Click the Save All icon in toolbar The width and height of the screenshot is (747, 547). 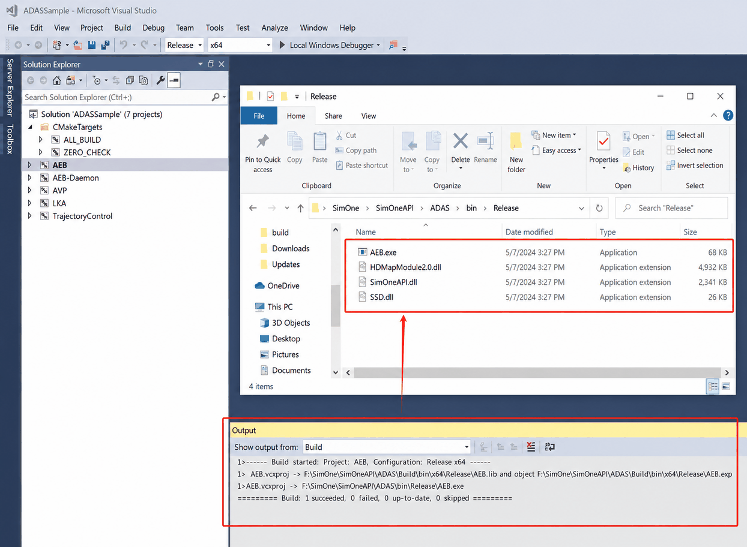coord(106,45)
